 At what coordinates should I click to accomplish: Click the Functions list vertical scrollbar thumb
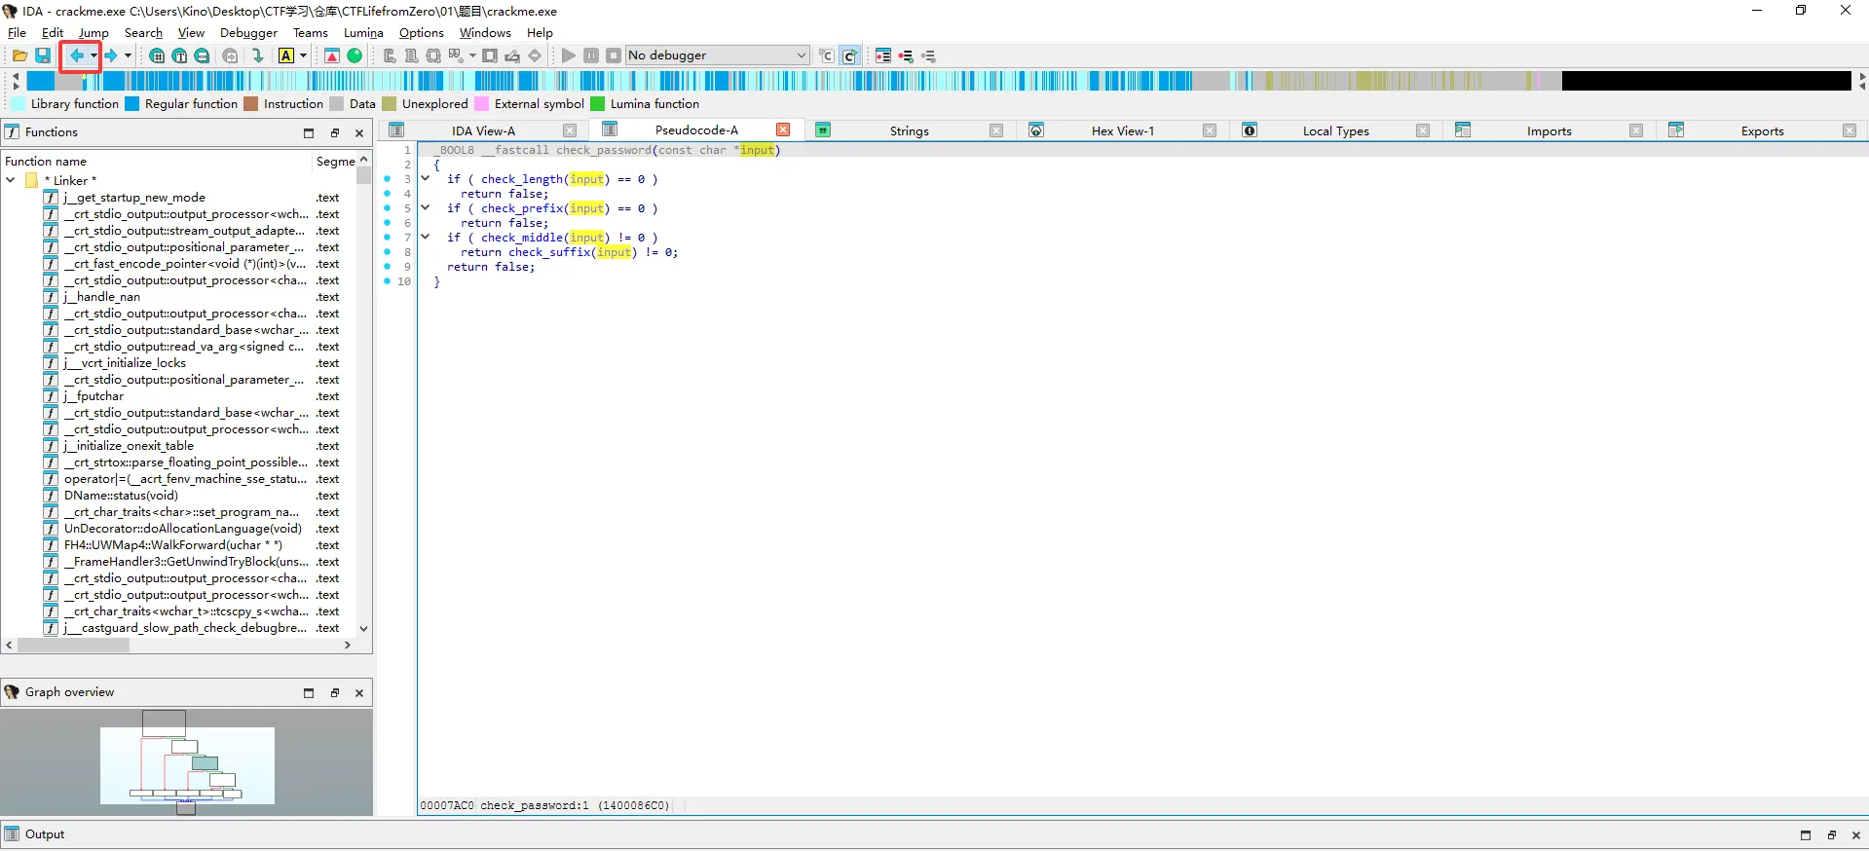pos(364,175)
